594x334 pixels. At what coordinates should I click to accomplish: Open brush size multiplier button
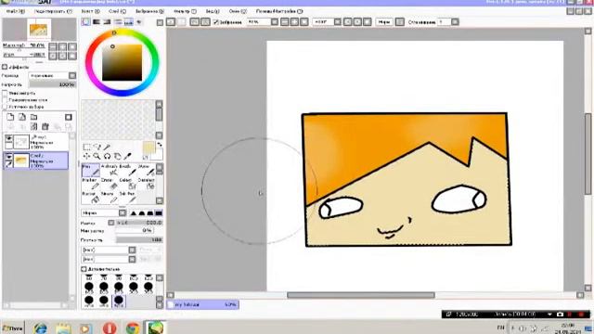111,223
